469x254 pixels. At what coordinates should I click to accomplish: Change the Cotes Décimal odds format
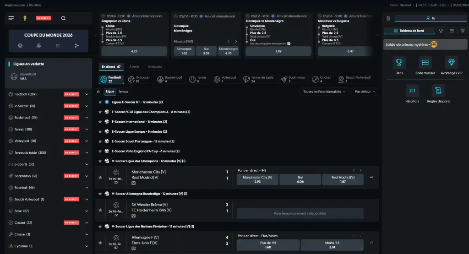tap(402, 5)
